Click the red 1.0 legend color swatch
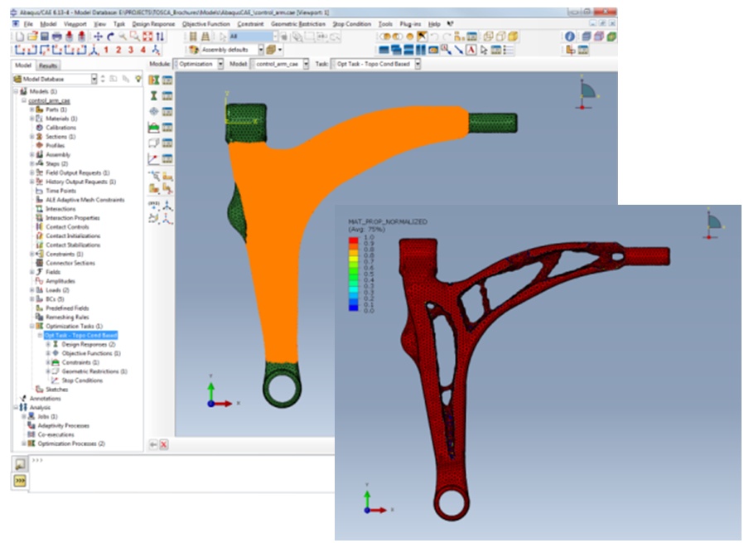744x543 pixels. pos(354,240)
